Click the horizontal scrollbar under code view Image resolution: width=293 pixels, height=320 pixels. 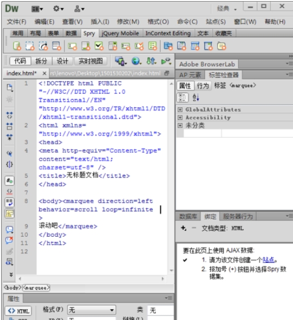(91, 279)
